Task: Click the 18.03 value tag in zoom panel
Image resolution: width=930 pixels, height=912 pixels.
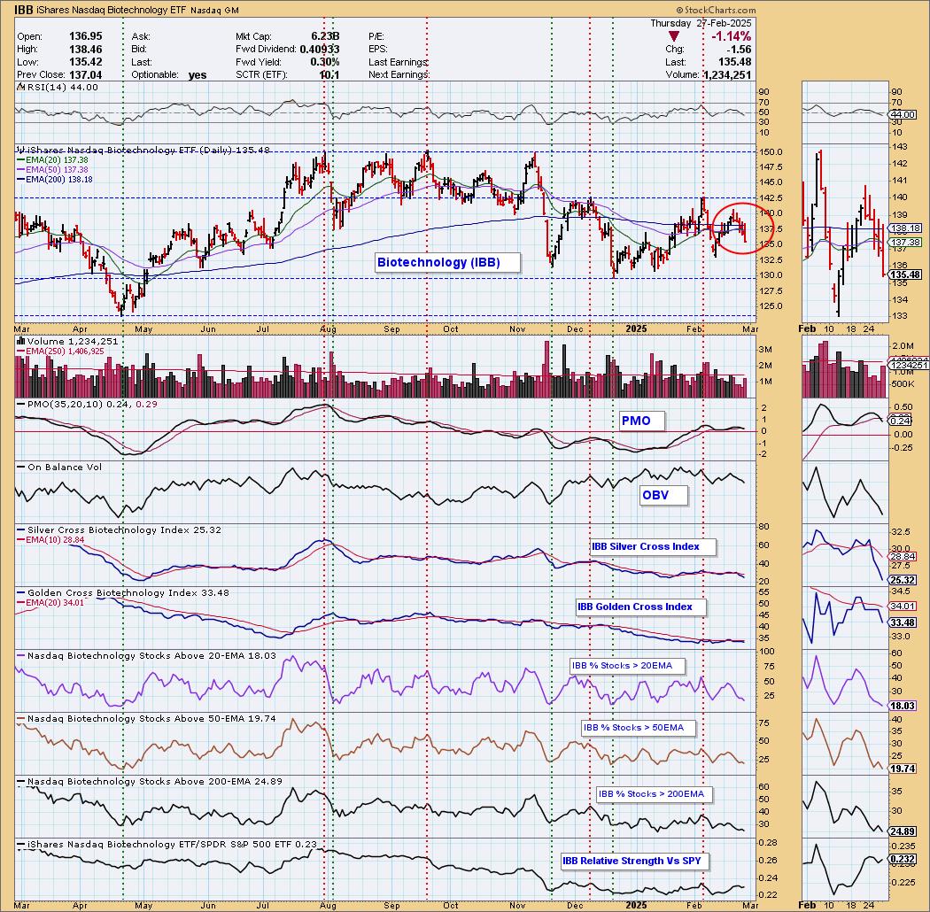Action: coord(903,707)
